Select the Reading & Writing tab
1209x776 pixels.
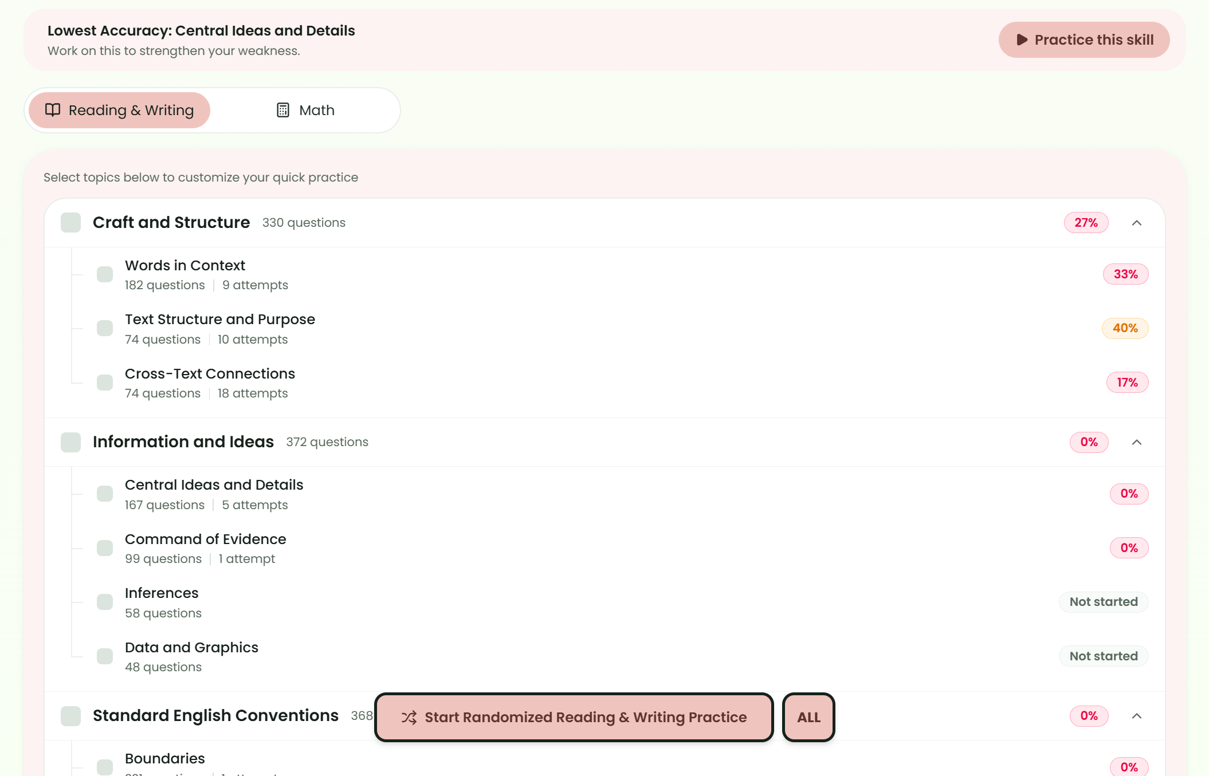[x=119, y=110]
